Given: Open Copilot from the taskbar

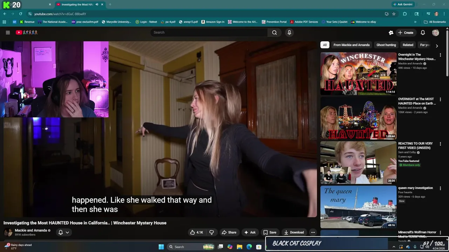Looking at the screenshot, I should point(230,247).
